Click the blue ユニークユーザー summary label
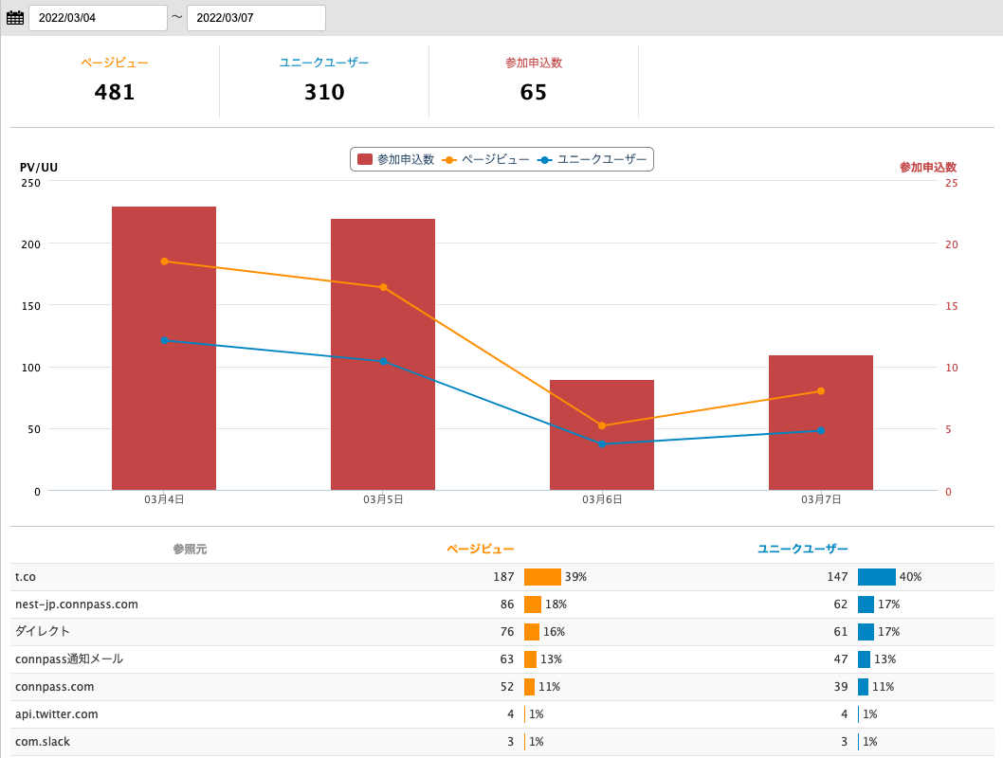The image size is (1003, 758). pos(324,63)
